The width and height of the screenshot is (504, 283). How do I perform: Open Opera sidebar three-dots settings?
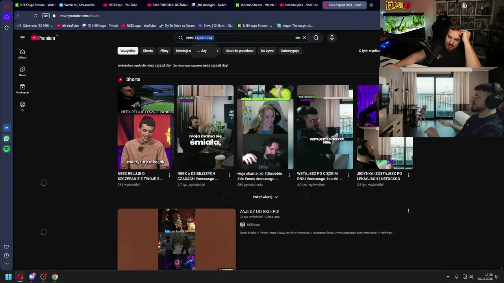6,264
